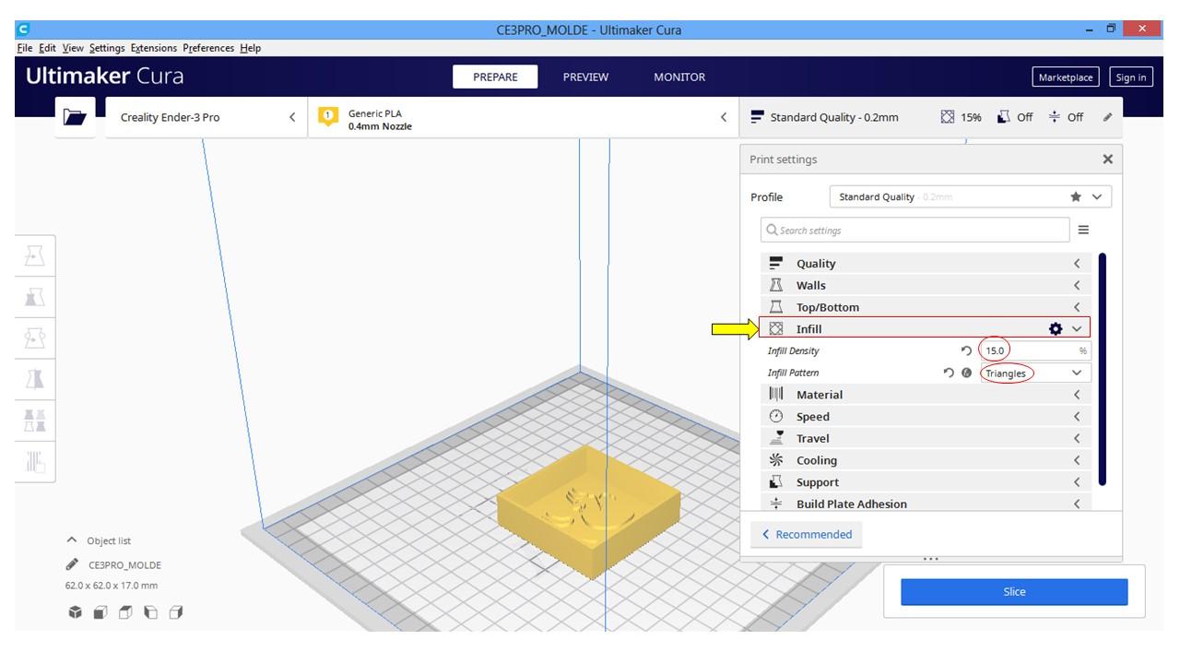The height and width of the screenshot is (664, 1180).
Task: Click the Infill Pattern label
Action: click(x=793, y=373)
